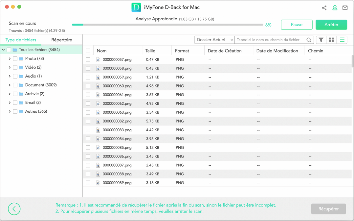Click the Récupérer button
The width and height of the screenshot is (354, 221).
(x=328, y=209)
